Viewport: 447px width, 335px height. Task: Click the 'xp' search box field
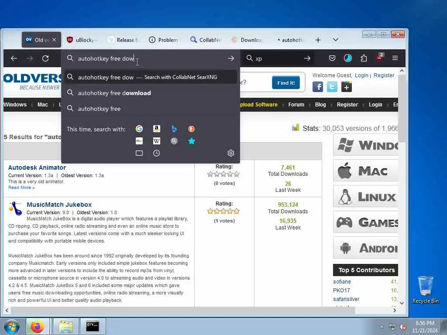coord(277,58)
